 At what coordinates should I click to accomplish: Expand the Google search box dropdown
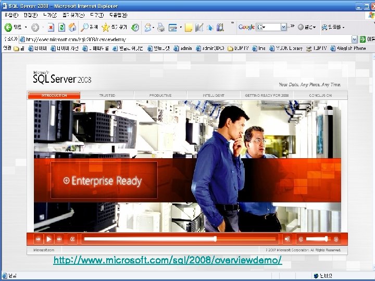coord(284,27)
